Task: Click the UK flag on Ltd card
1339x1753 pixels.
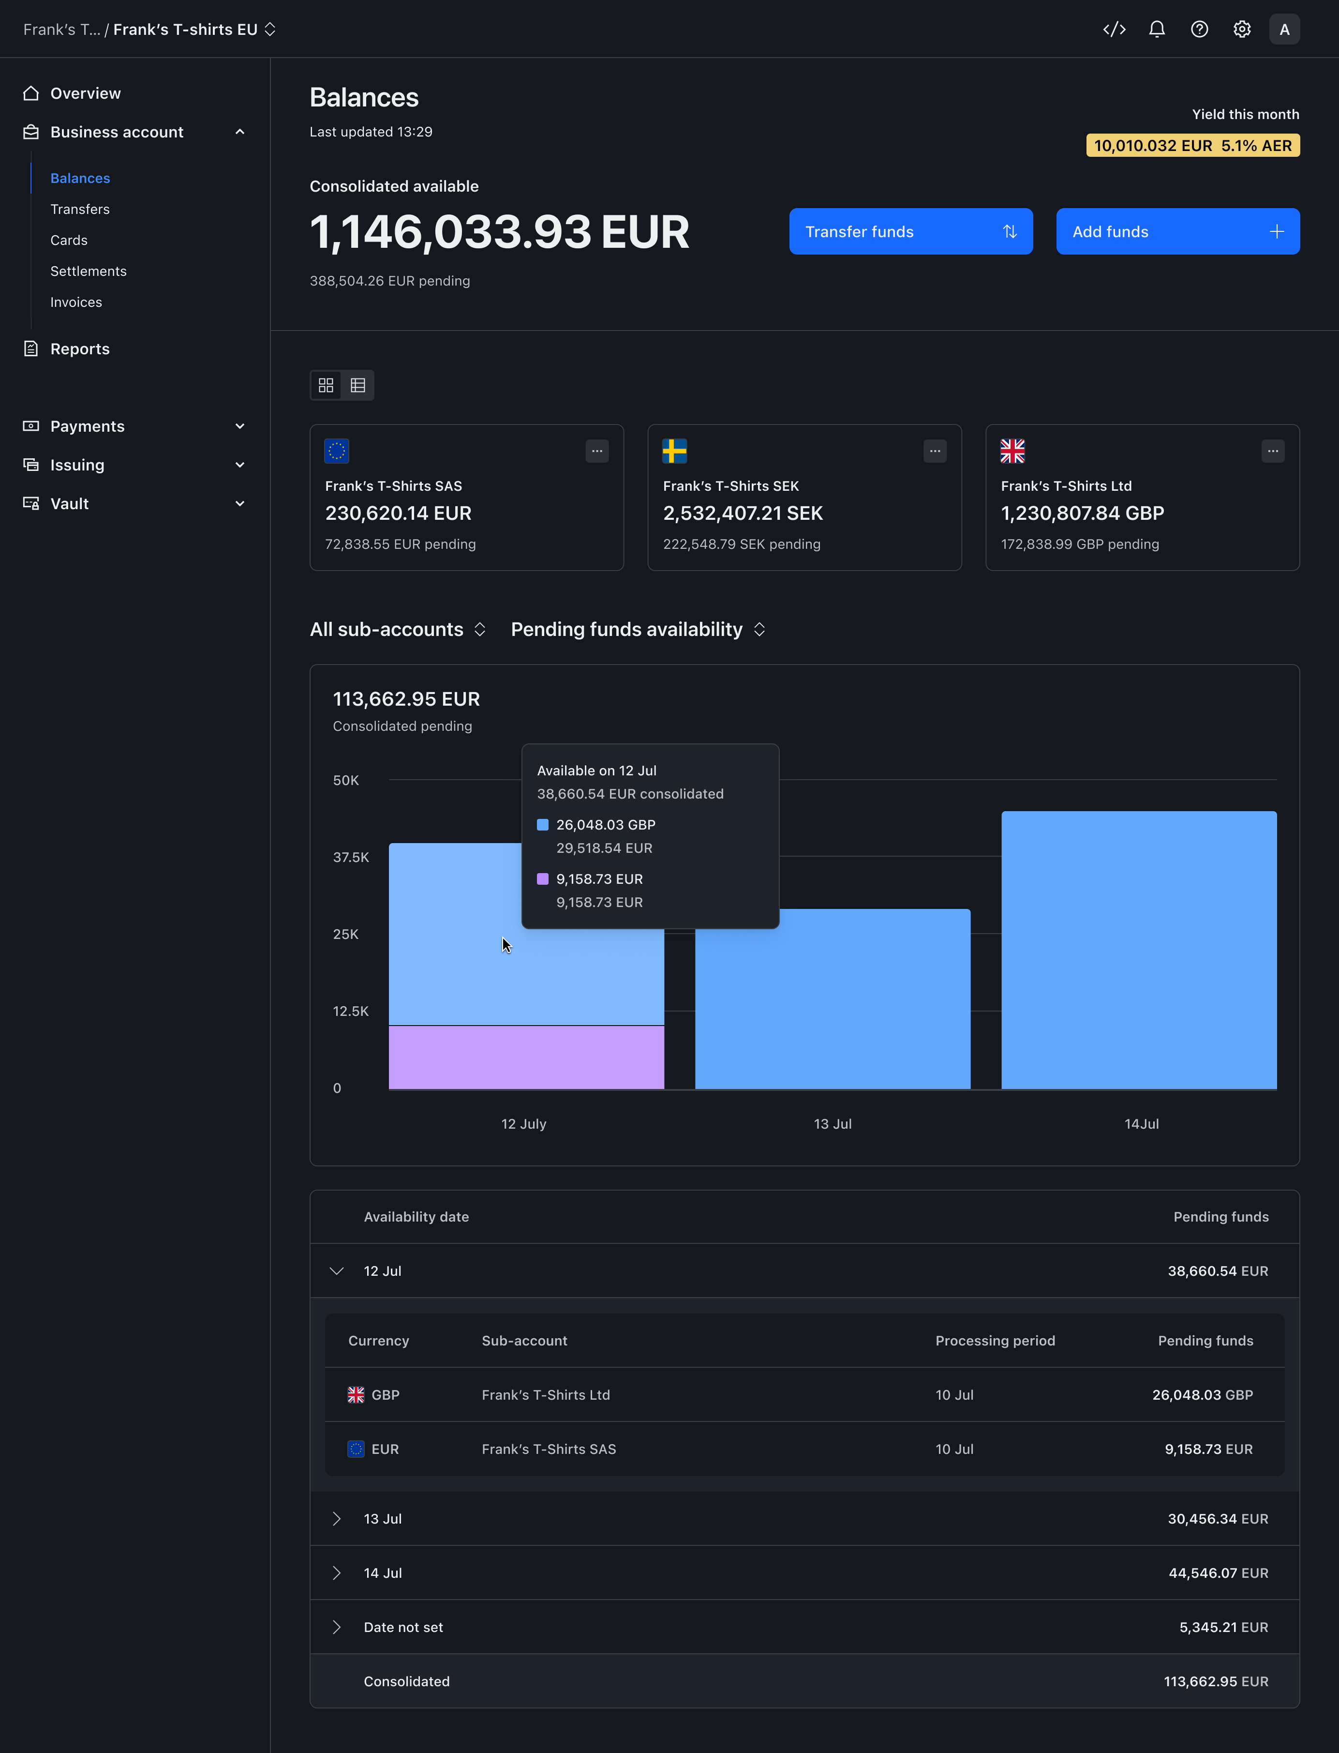Action: [1012, 452]
